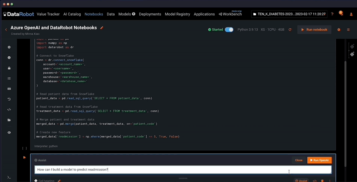Viewport: 357px width, 182px height.
Task: Open the eye view icon in sidebar
Action: (x=9, y=132)
